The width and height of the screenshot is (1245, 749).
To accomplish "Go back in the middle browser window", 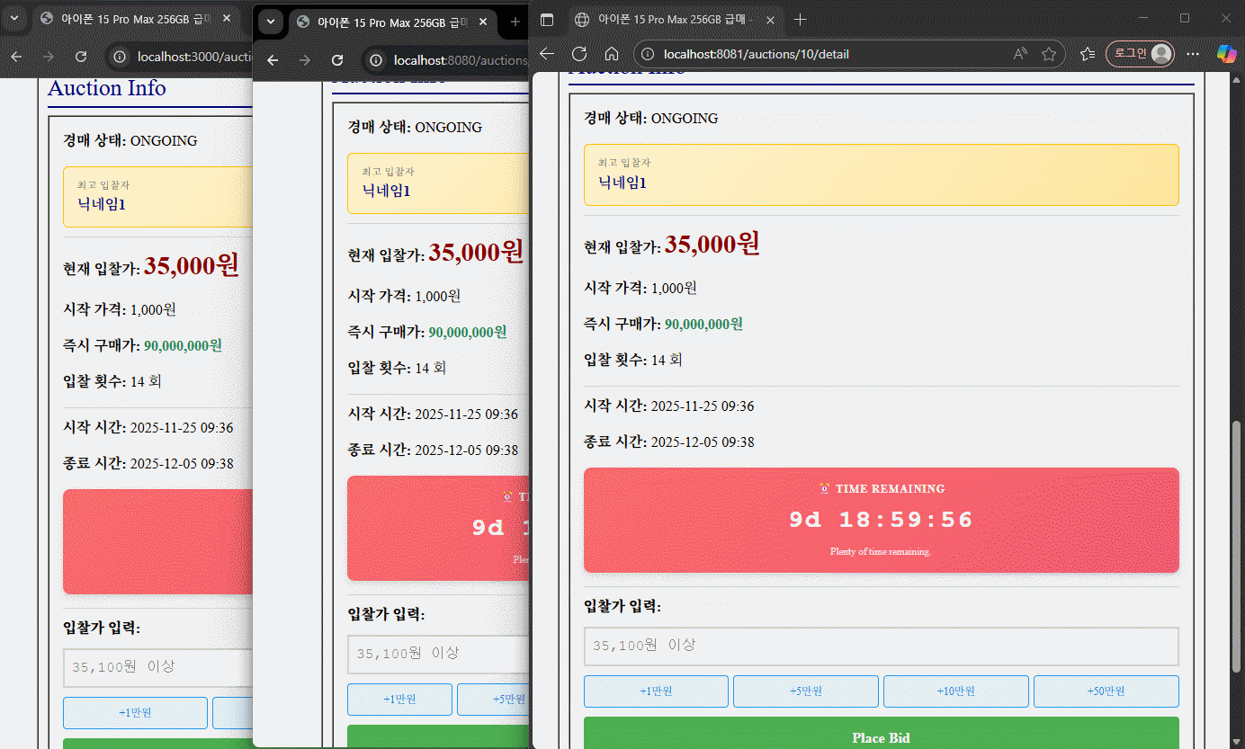I will (273, 60).
